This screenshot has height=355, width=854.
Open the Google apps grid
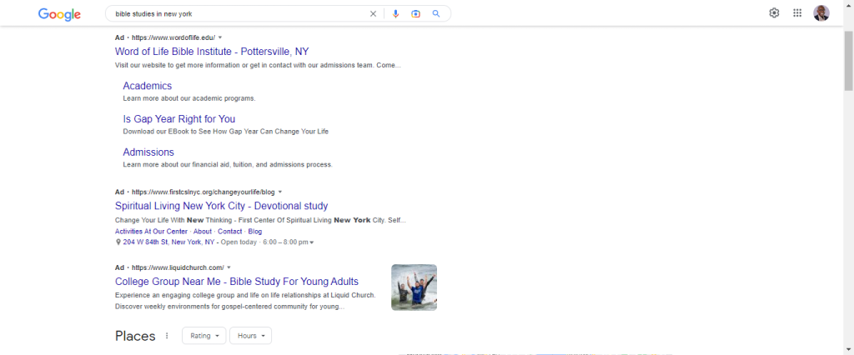(x=797, y=13)
